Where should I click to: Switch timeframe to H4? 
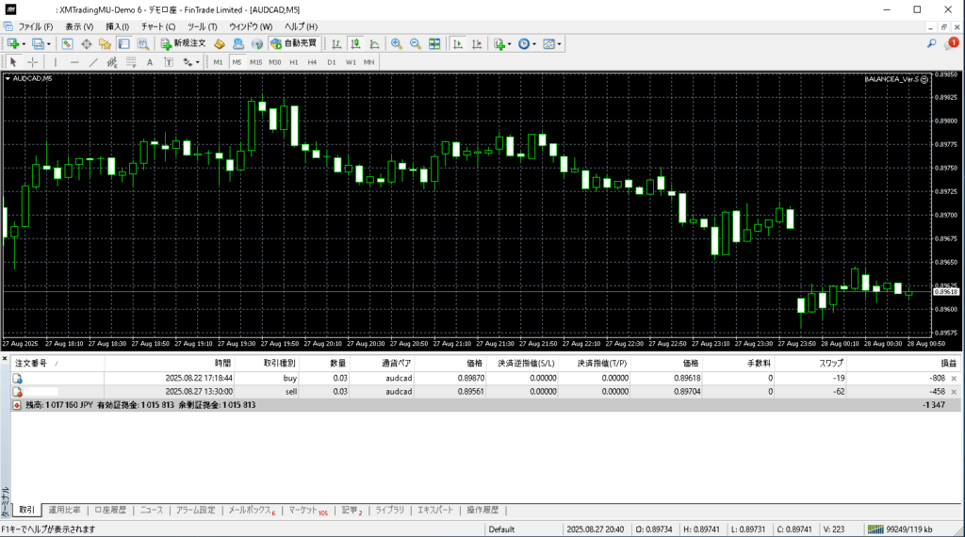(312, 62)
